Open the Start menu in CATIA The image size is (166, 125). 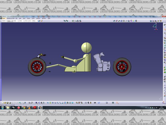[4, 18]
